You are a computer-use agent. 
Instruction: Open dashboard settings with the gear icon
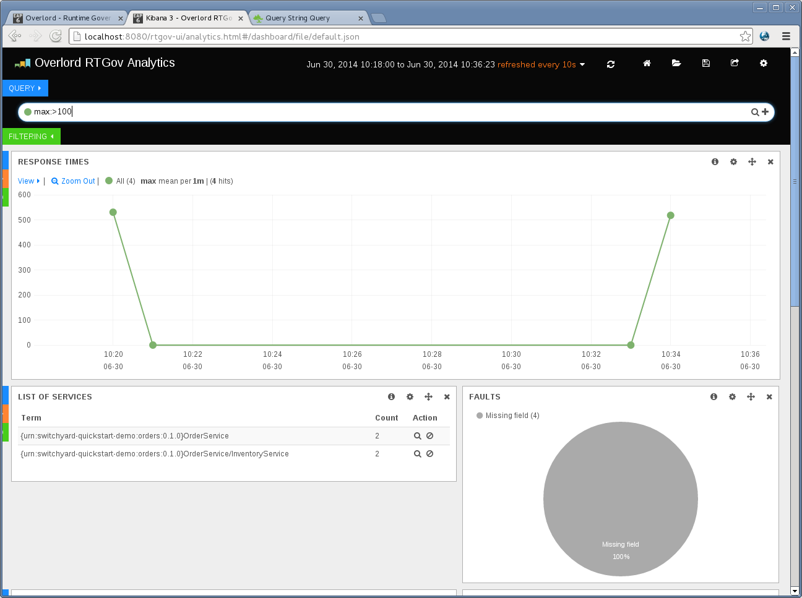(x=764, y=64)
